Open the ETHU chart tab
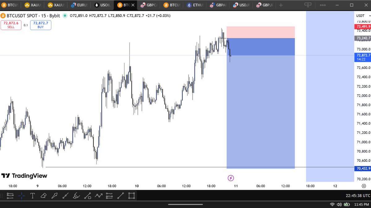371x208 pixels. click(196, 5)
